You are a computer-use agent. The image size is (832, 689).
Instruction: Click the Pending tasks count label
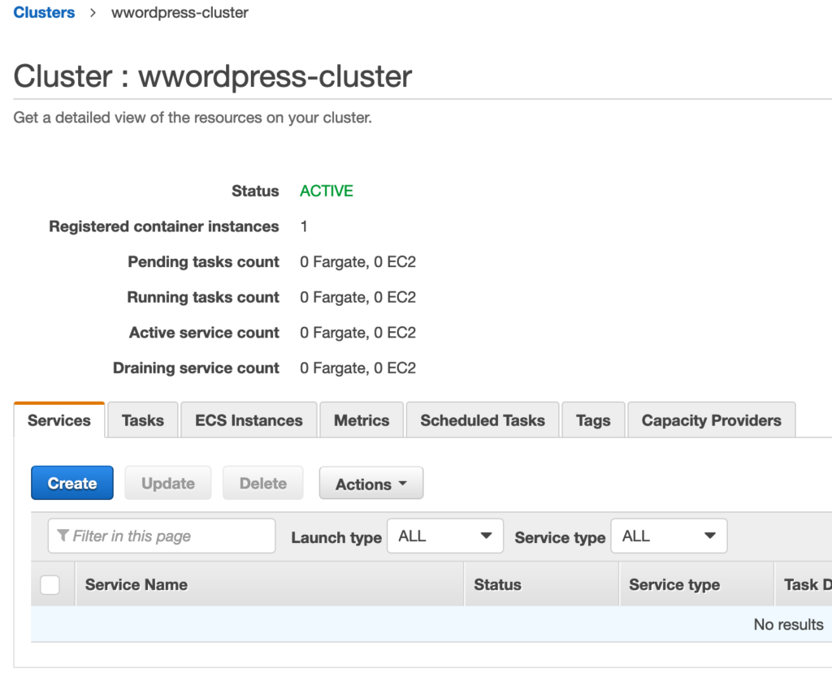point(203,262)
